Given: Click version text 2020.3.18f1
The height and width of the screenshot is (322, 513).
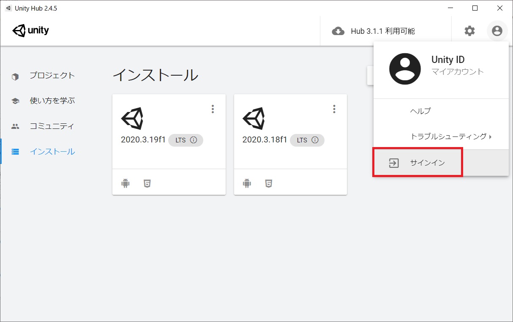Looking at the screenshot, I should (x=265, y=140).
